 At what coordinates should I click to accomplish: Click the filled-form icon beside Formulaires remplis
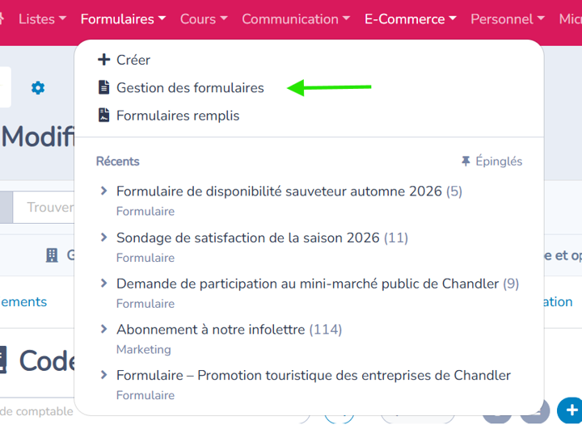104,116
